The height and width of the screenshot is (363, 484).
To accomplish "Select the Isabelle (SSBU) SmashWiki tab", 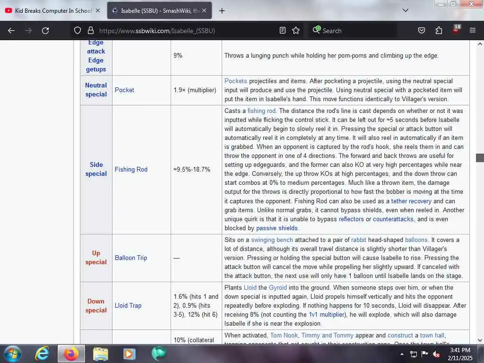I will coord(160,10).
